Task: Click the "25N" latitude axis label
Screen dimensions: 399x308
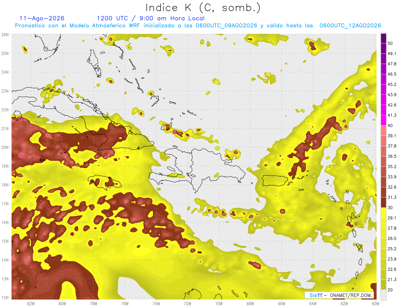Action: [x=5, y=53]
